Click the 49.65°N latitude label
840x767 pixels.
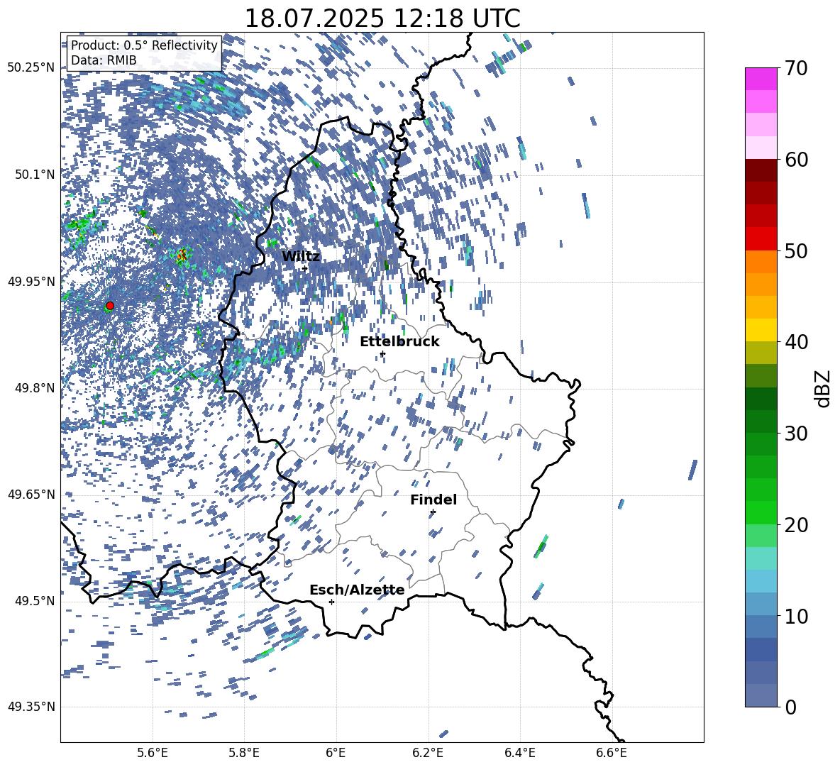[31, 494]
